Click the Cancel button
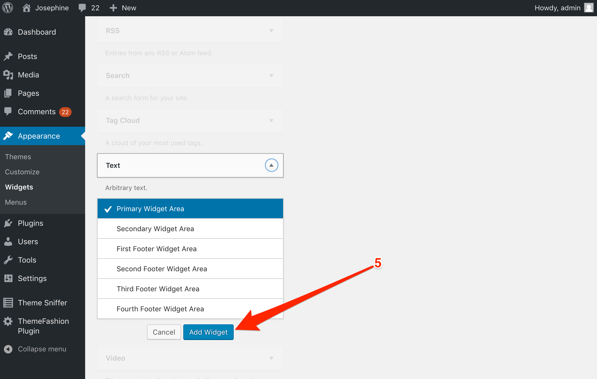597x379 pixels. 163,331
